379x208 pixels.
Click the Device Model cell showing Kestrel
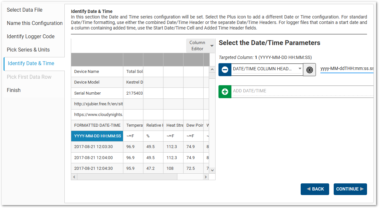(x=133, y=82)
